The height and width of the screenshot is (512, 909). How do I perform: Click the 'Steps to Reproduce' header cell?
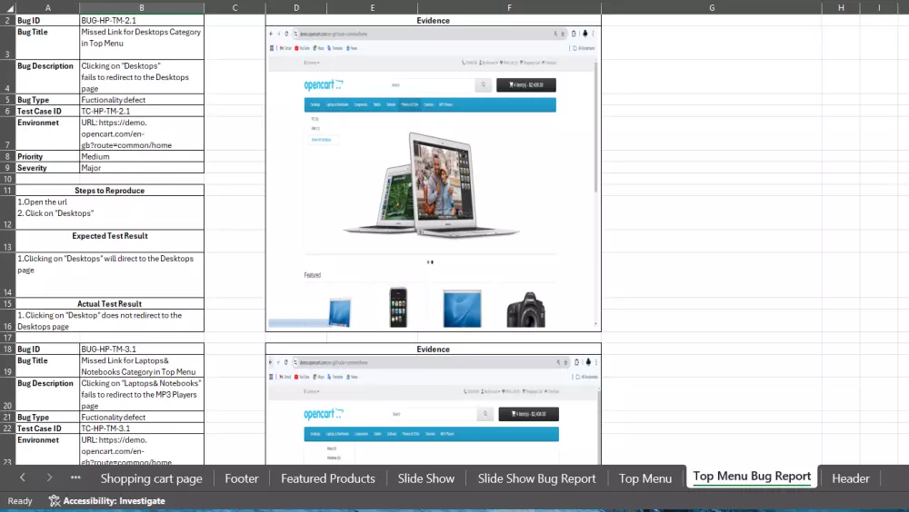coord(110,191)
